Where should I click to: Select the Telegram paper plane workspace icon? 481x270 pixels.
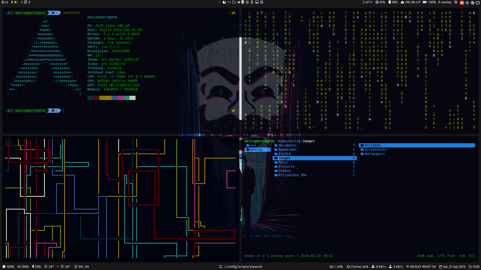tap(238, 2)
